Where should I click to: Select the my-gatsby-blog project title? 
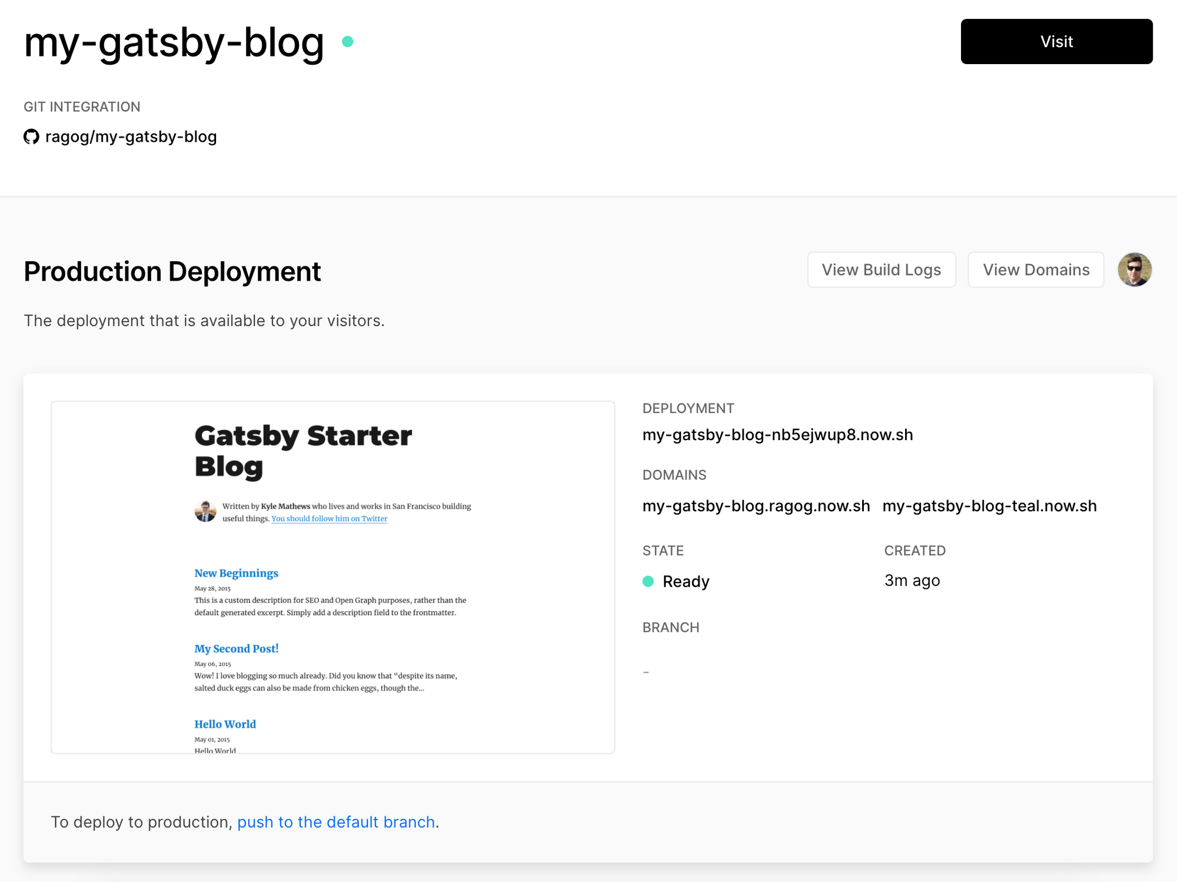(x=173, y=41)
